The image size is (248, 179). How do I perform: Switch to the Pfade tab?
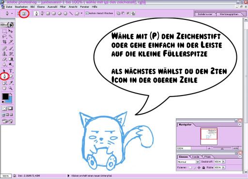point(207,157)
